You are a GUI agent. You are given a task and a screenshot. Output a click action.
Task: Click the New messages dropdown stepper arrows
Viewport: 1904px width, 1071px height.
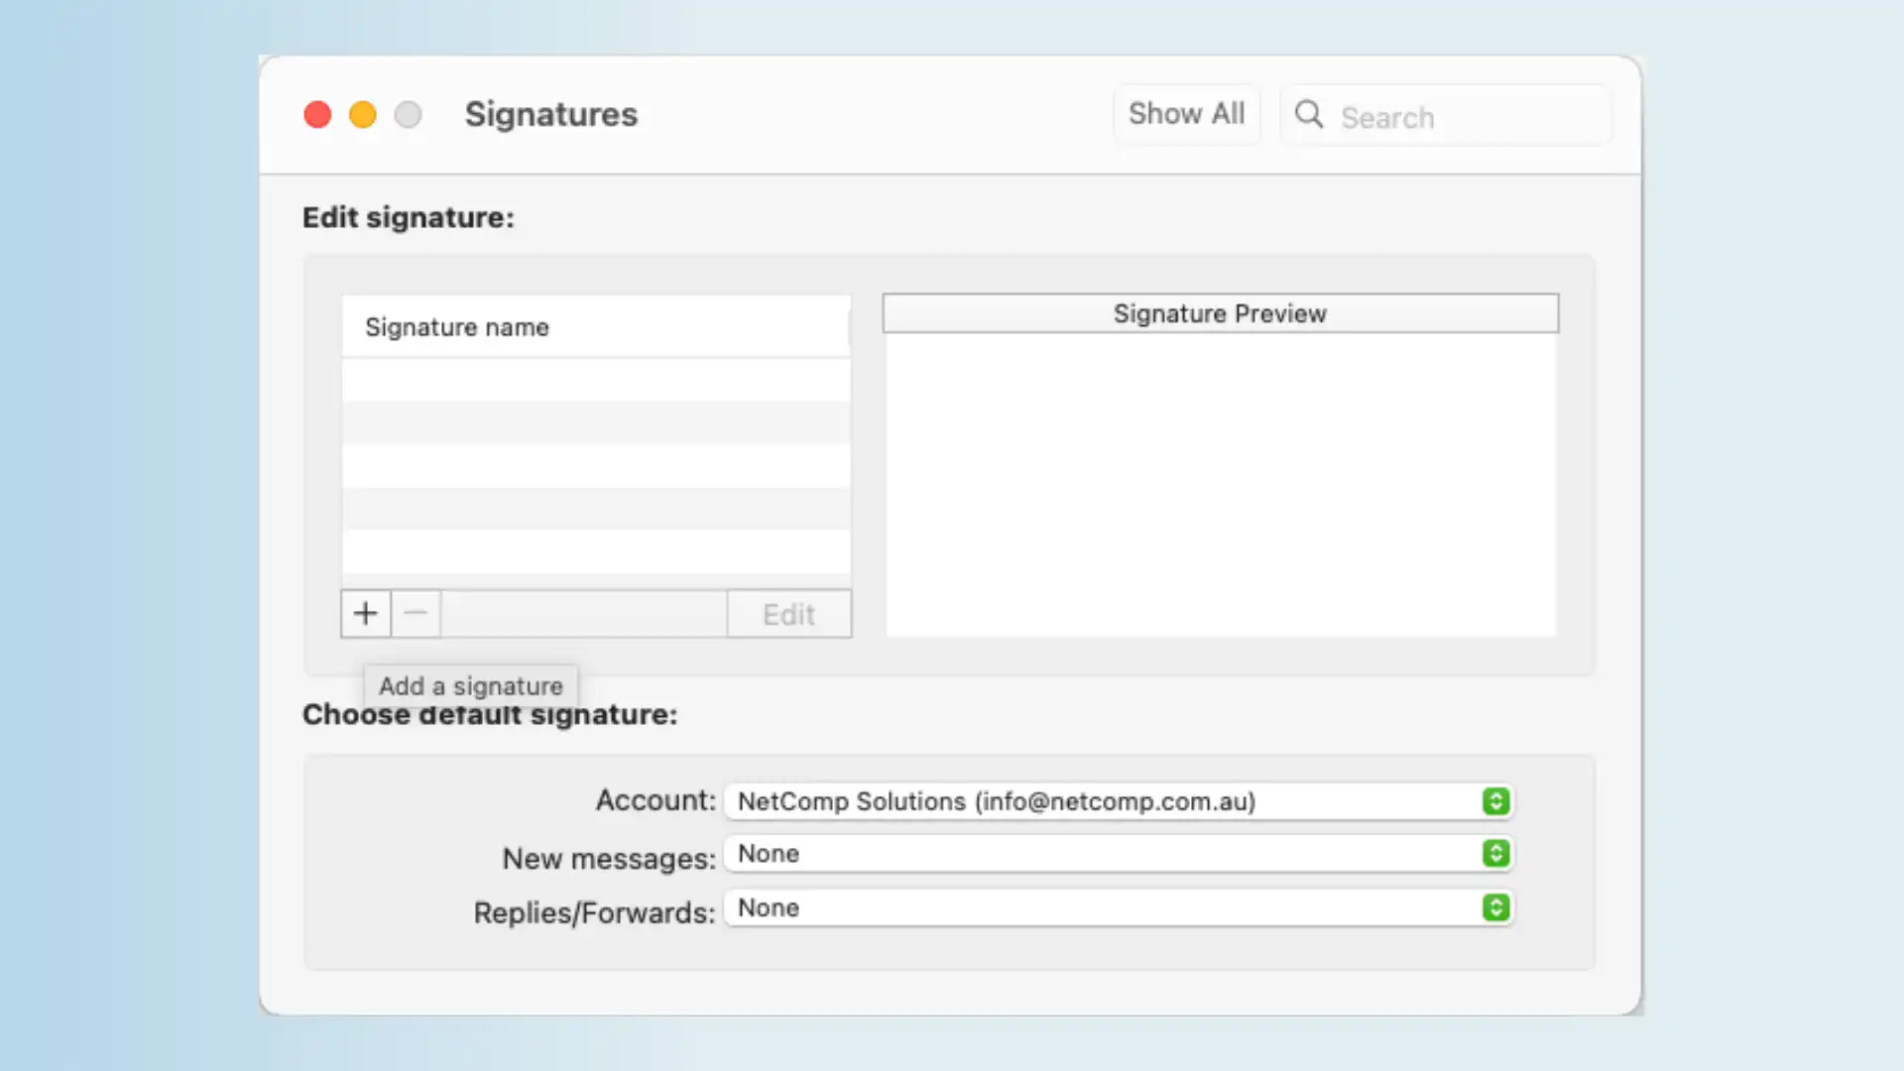pos(1494,853)
